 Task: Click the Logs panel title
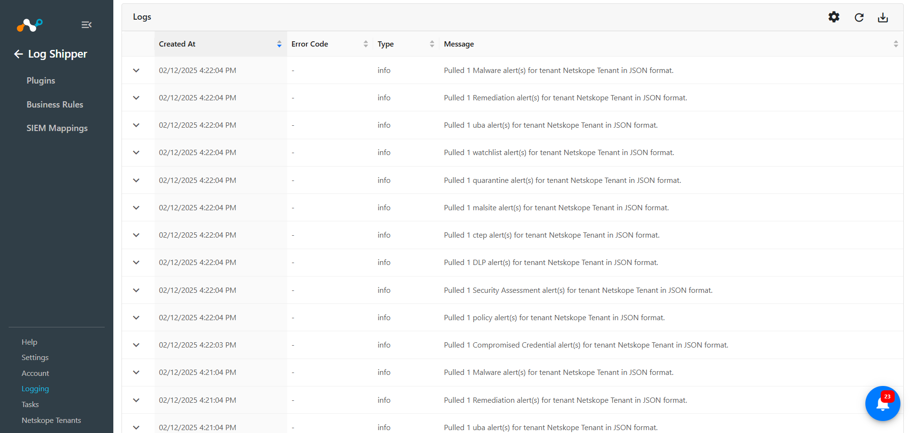tap(142, 17)
